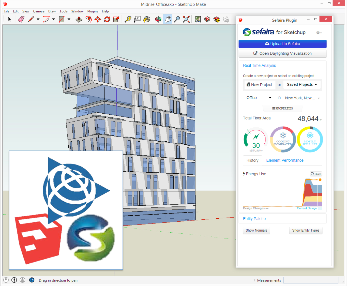This screenshot has height=286, width=347.
Task: Open the Help menu
Action: [105, 11]
